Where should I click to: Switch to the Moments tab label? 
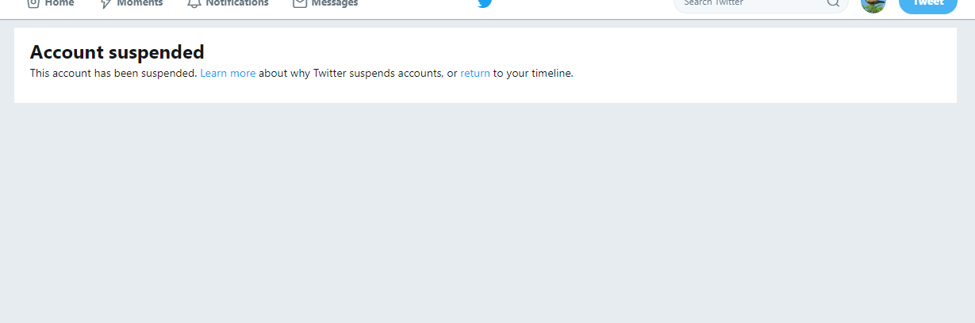(x=140, y=3)
